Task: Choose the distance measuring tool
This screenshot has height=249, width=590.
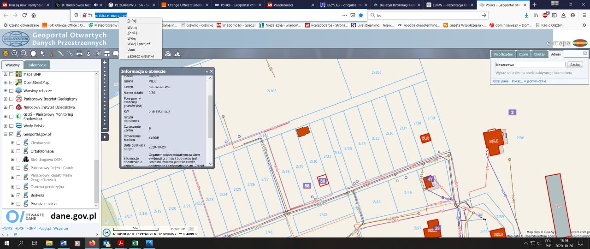Action: click(x=61, y=53)
